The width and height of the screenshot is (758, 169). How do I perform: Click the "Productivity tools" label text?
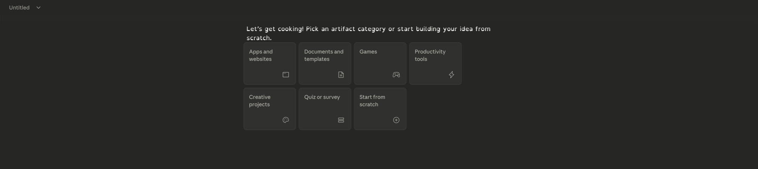[430, 55]
